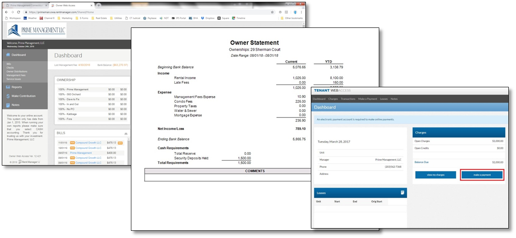Open Reports in the left sidebar
Image resolution: width=516 pixels, height=238 pixels.
tap(17, 87)
